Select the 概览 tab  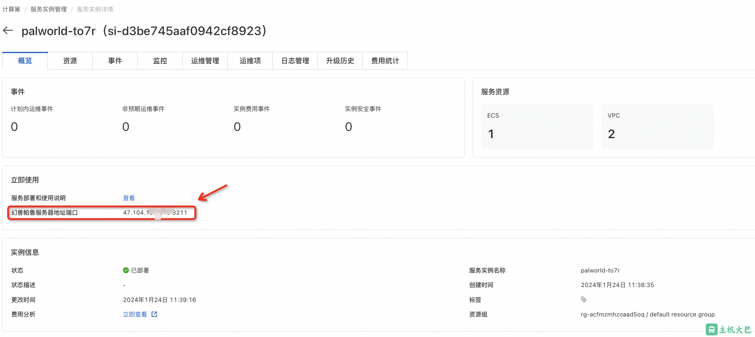click(25, 61)
